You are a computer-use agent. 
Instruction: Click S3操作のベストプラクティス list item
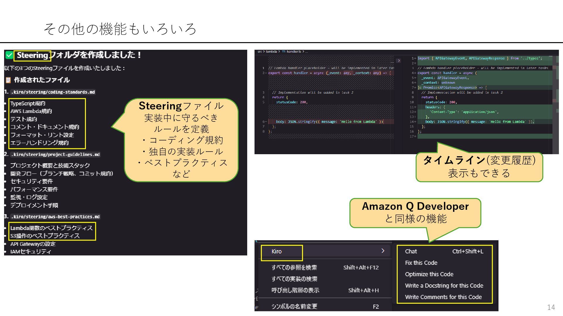45,236
